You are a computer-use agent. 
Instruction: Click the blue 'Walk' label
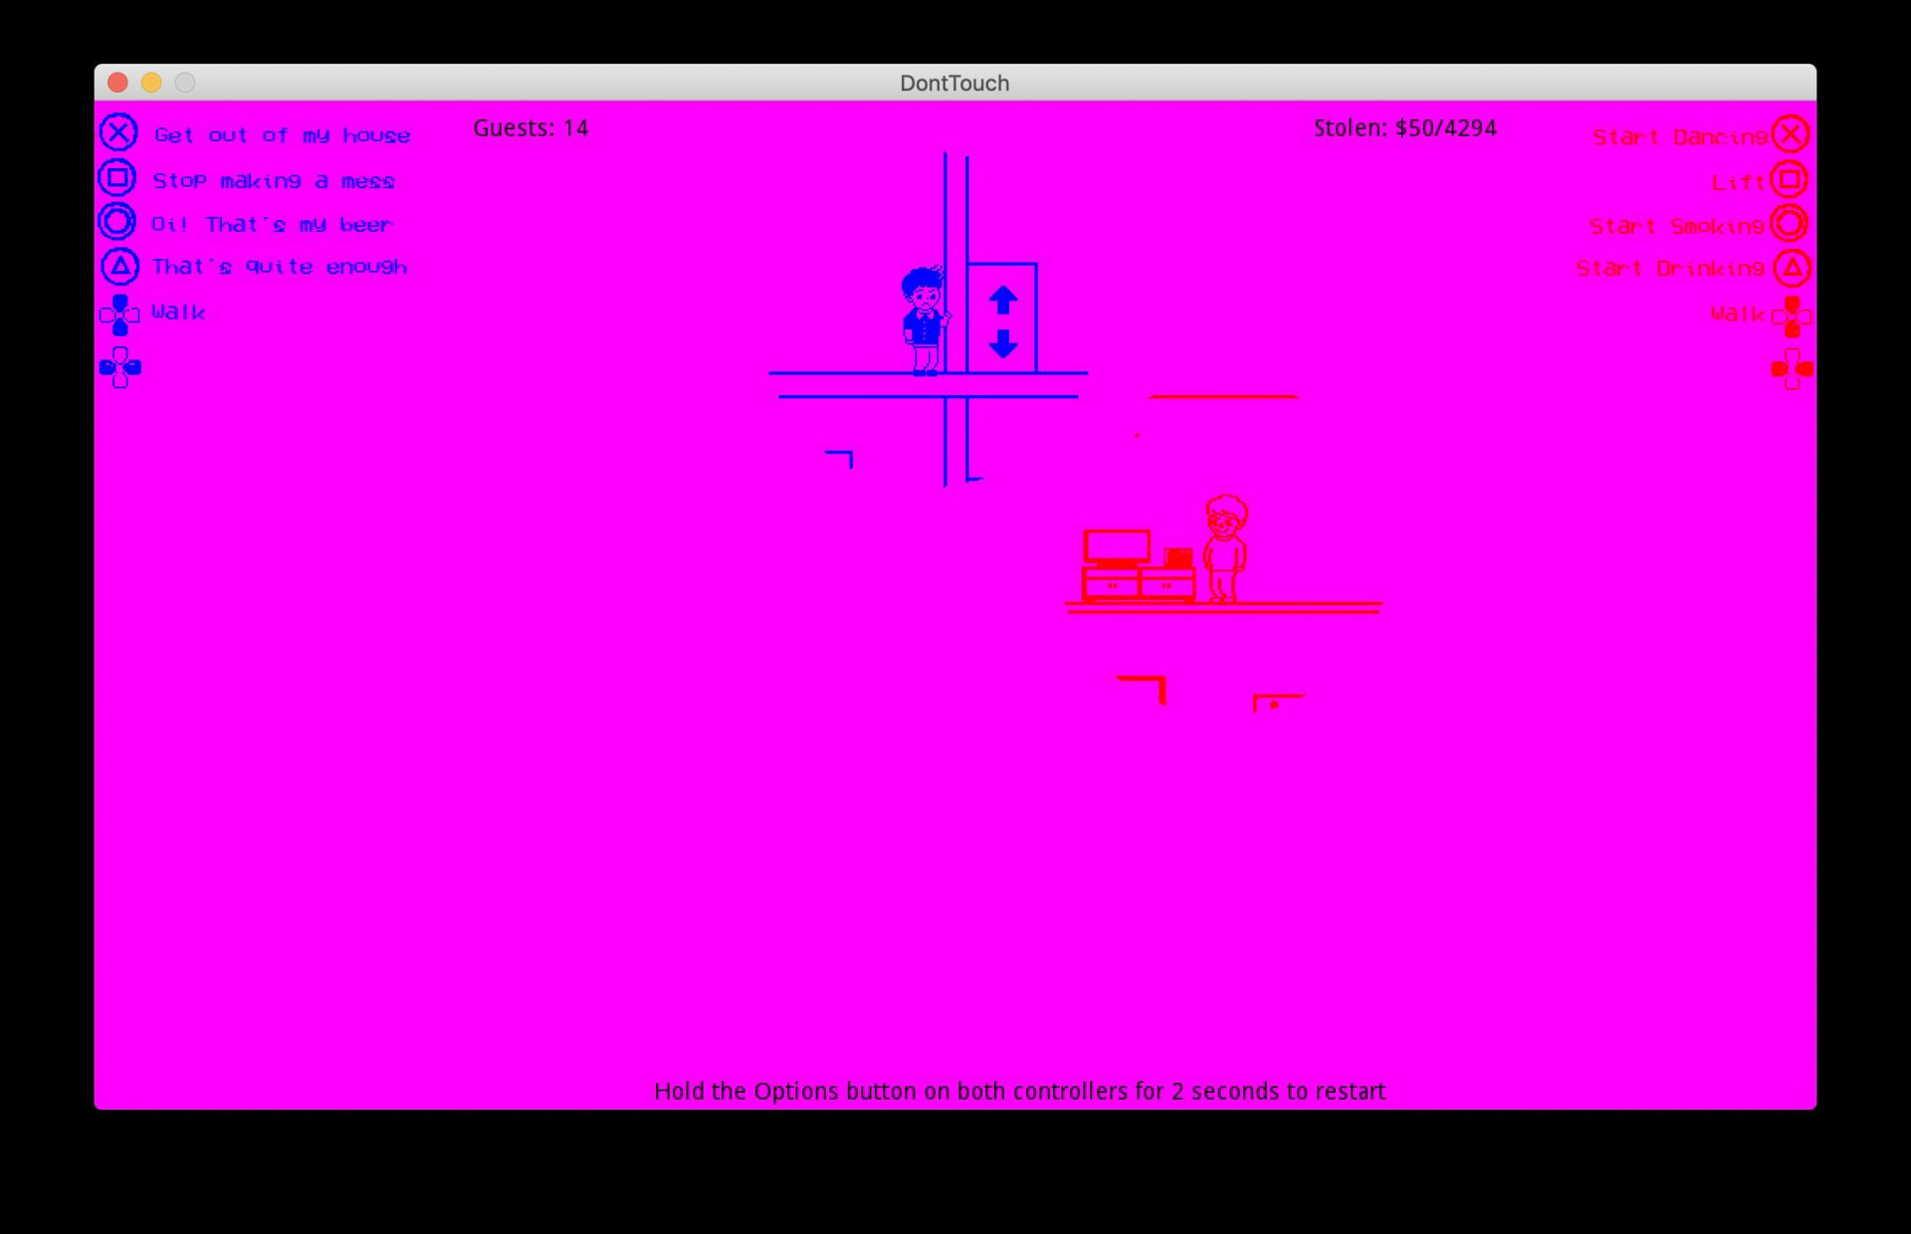point(178,311)
